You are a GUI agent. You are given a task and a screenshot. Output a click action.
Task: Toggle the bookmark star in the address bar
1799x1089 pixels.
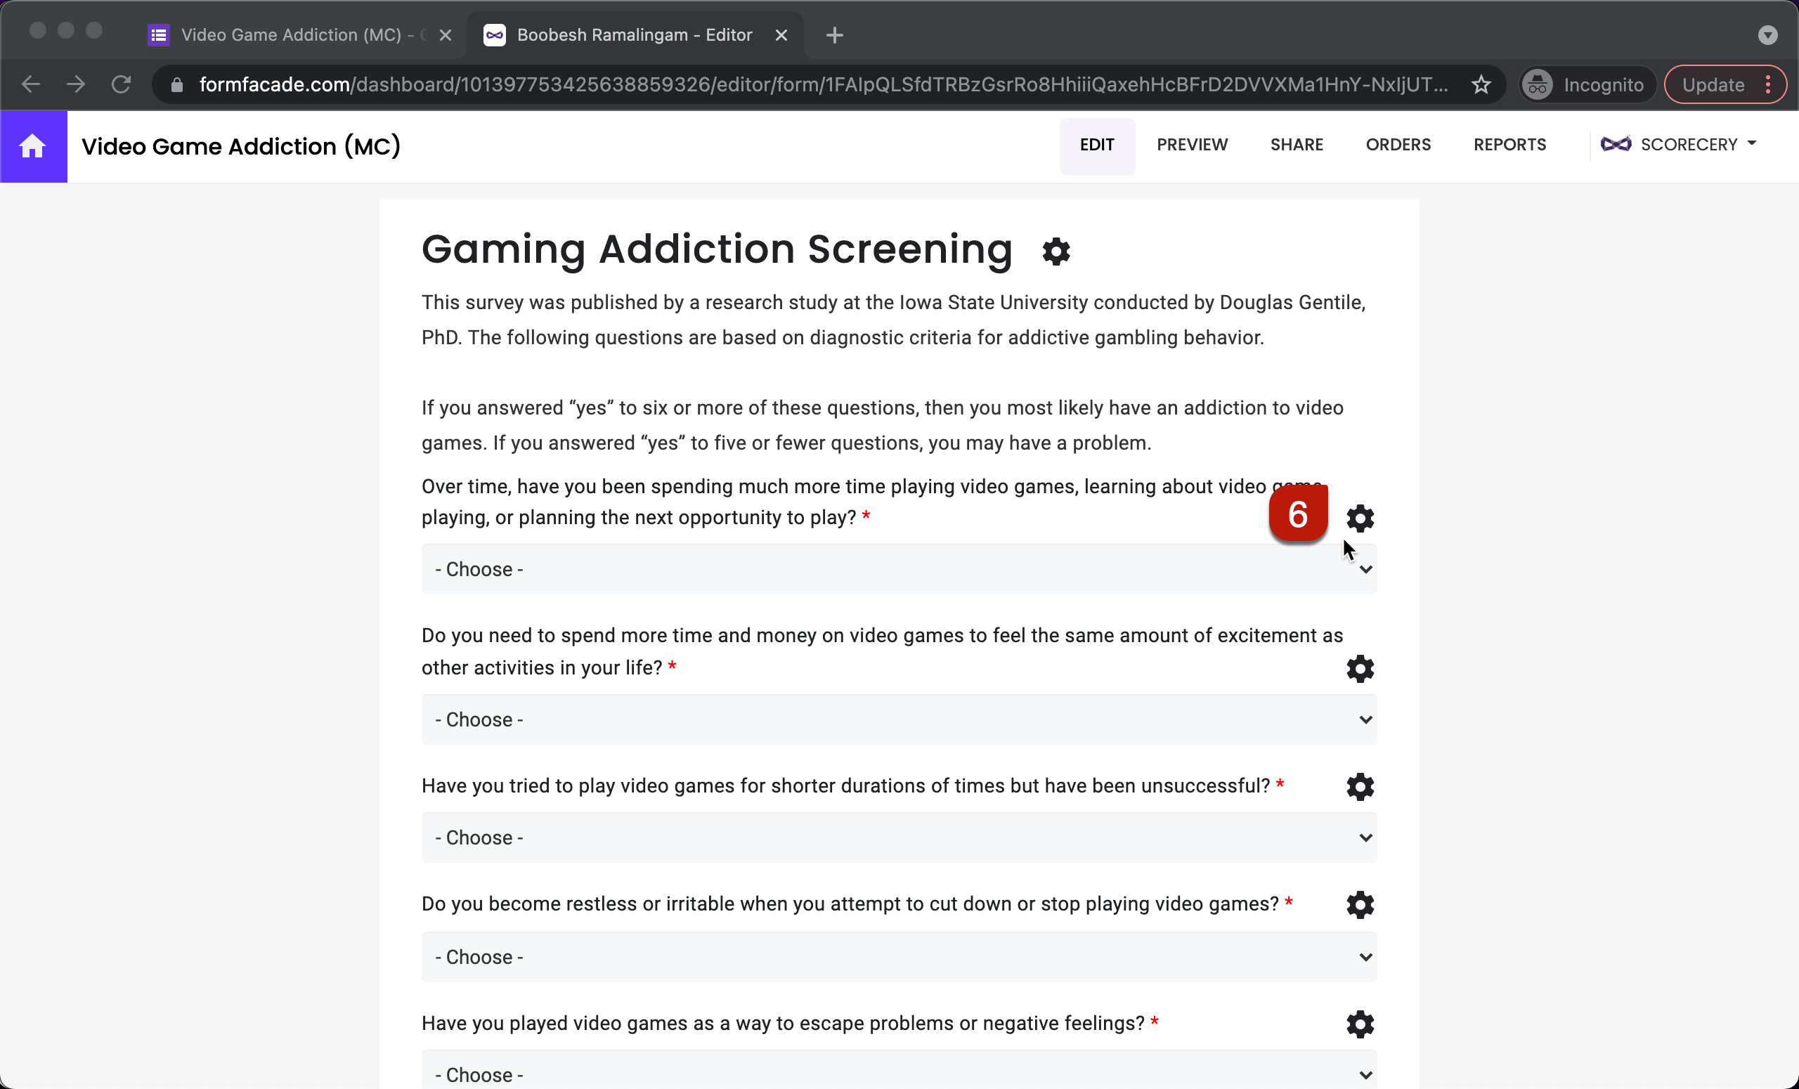1482,84
